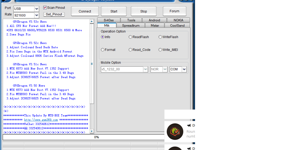Expand the Rate dropdown showing 921600
The width and height of the screenshot is (286, 150).
tap(37, 15)
